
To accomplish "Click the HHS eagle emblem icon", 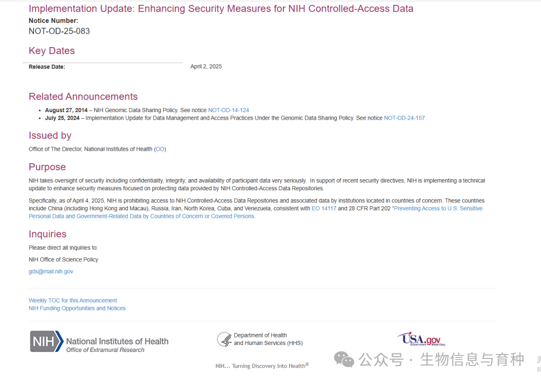I will coord(224,339).
